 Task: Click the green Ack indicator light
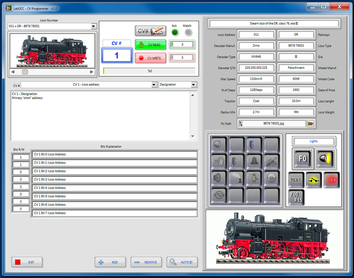coord(175,32)
